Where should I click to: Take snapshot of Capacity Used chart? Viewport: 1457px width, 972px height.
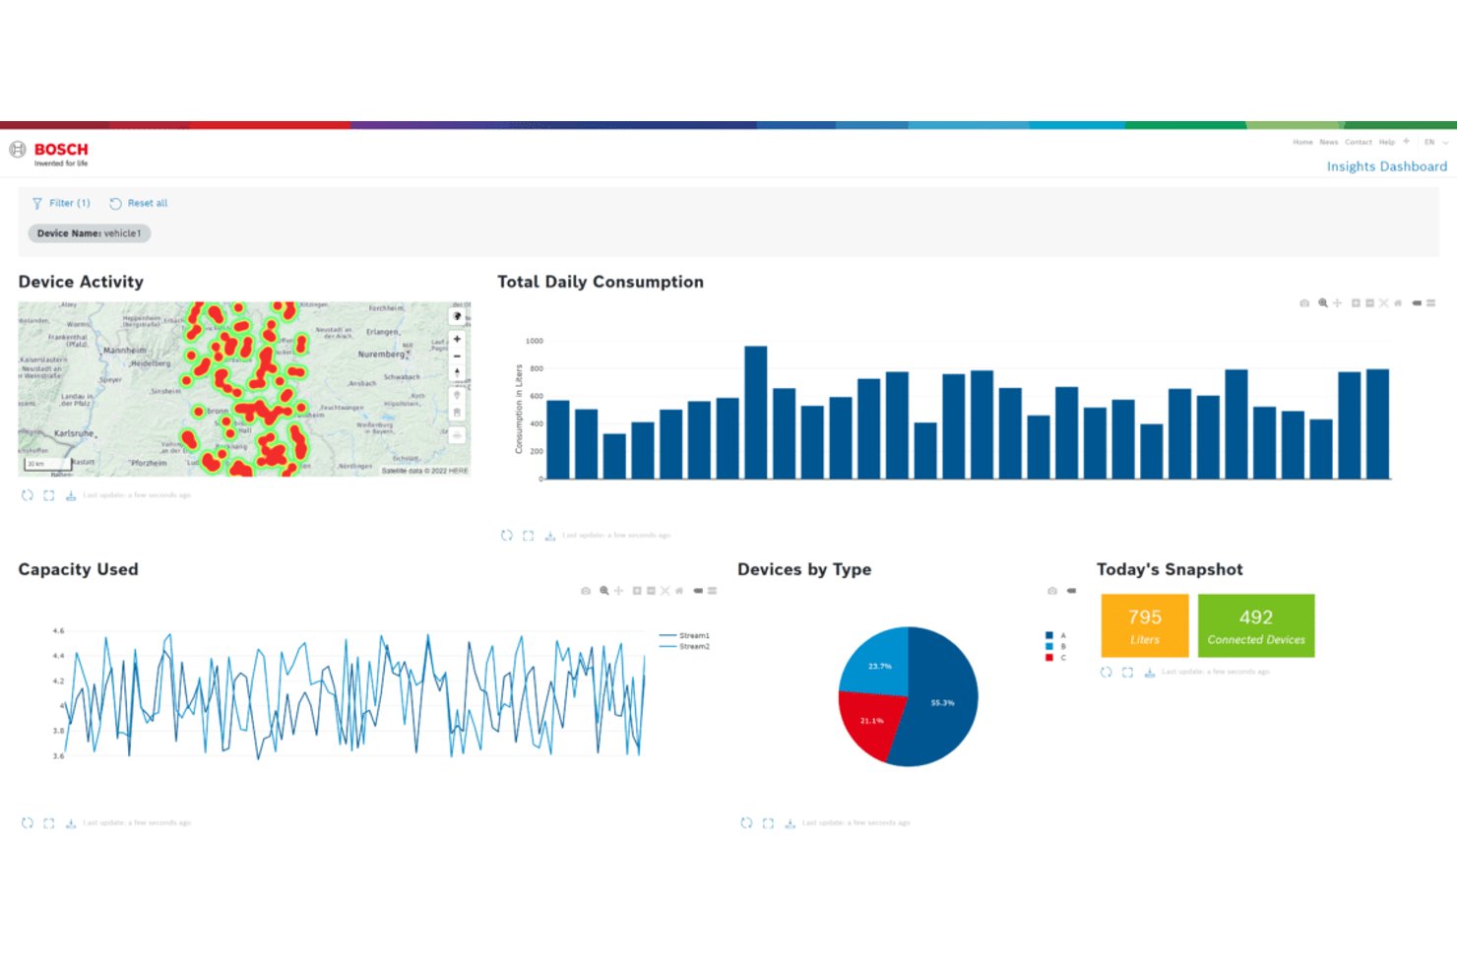[586, 591]
